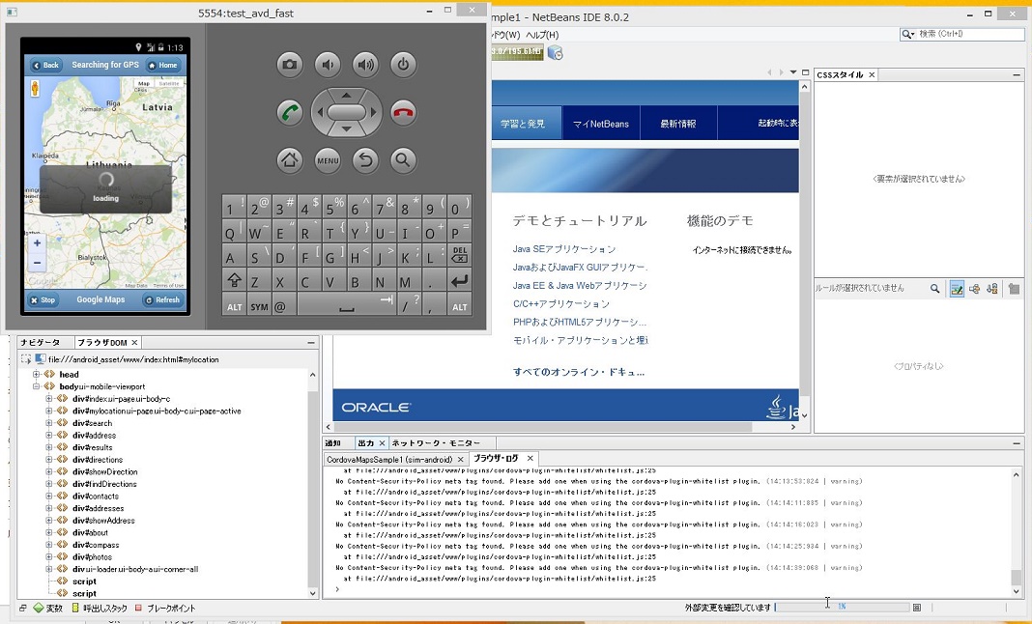Click the DEL key on emulator keyboard
This screenshot has width=1032, height=624.
(x=459, y=255)
